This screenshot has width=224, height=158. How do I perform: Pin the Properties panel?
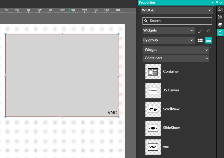pyautogui.click(x=217, y=3)
